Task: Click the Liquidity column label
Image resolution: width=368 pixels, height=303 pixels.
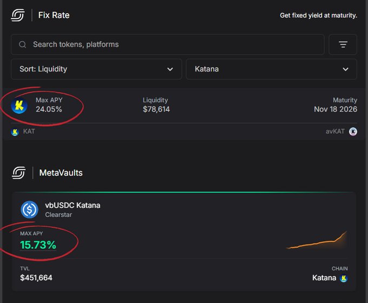Action: (155, 100)
